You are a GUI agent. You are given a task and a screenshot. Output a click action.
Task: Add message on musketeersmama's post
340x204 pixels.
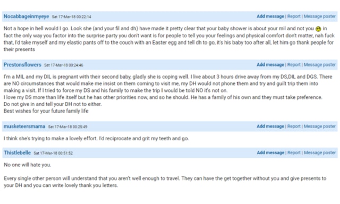coord(270,126)
